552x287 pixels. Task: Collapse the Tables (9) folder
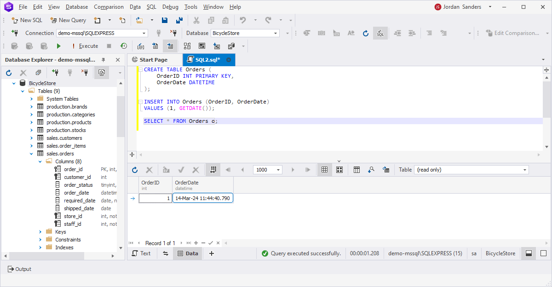23,91
